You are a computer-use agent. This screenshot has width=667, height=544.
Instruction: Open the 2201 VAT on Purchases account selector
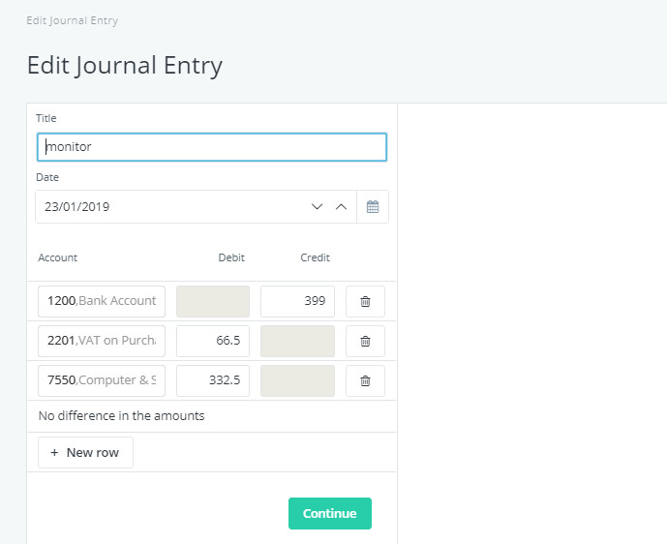pyautogui.click(x=102, y=341)
